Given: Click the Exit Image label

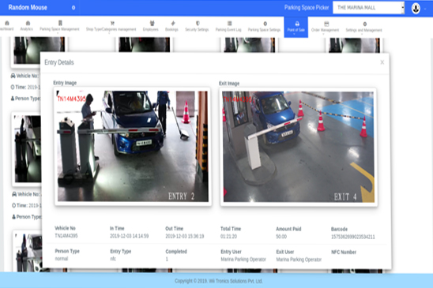Looking at the screenshot, I should pos(229,84).
